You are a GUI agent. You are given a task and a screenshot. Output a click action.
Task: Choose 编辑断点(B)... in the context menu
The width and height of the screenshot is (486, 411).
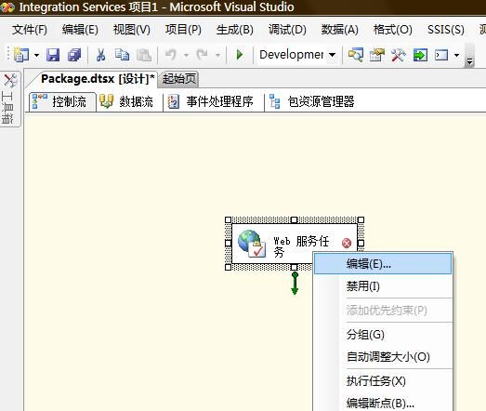coord(383,403)
